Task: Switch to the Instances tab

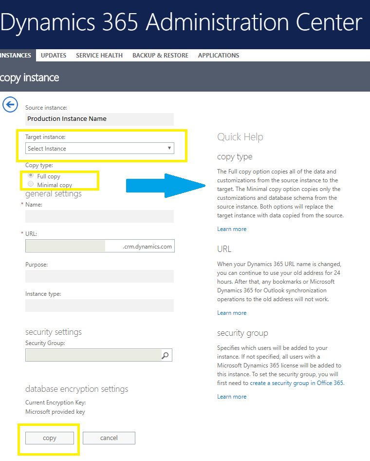Action: tap(16, 56)
